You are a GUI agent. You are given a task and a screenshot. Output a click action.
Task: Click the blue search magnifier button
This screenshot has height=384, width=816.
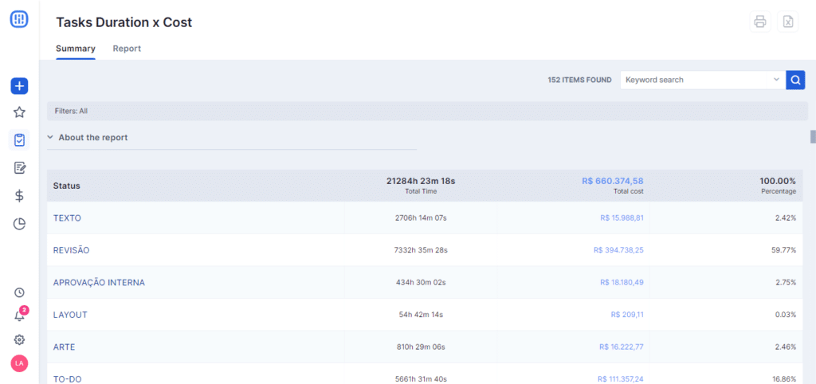tap(795, 80)
